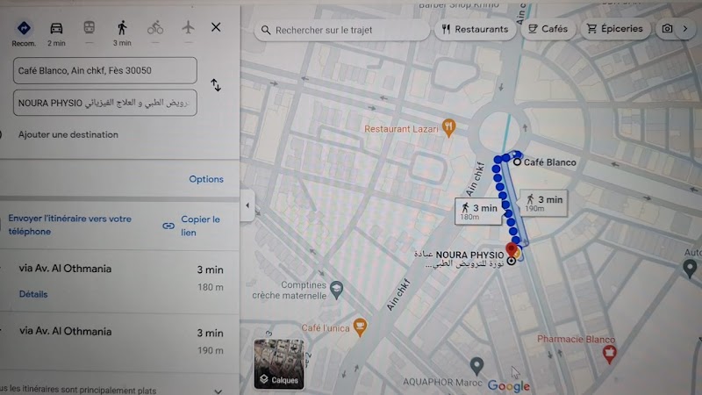Filter by Cafés chip

pyautogui.click(x=548, y=29)
